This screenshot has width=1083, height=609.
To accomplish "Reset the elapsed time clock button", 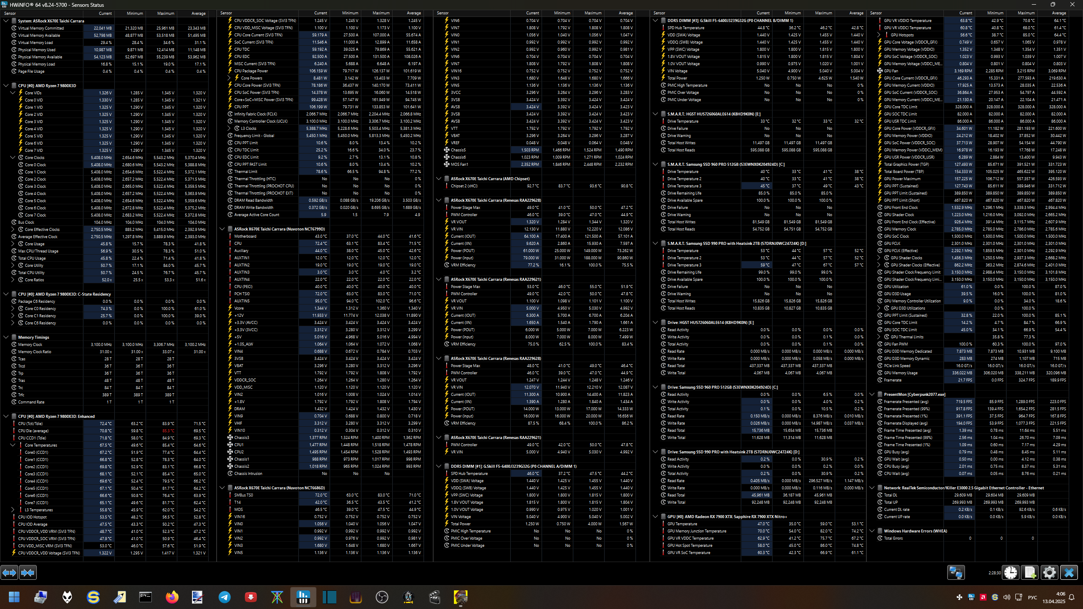I will [1011, 573].
